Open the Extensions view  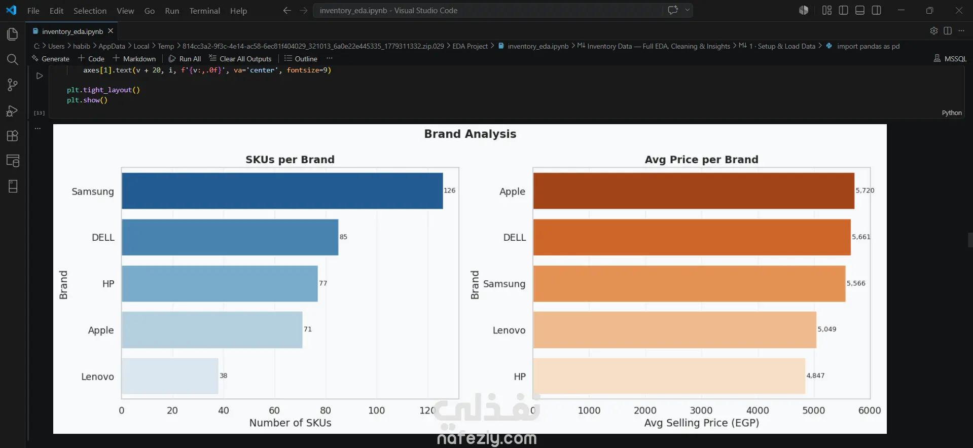[x=12, y=136]
